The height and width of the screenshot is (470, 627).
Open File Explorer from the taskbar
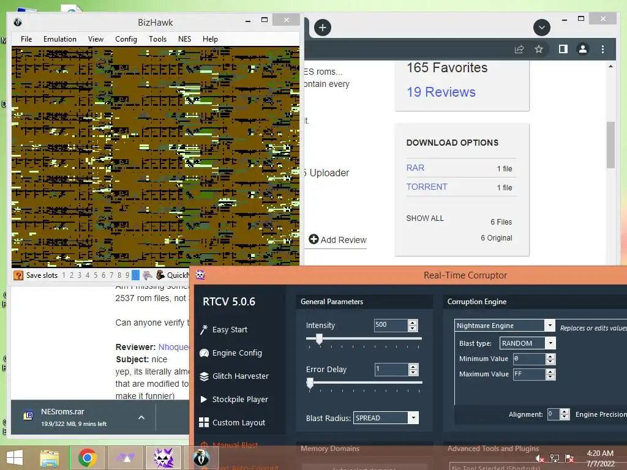click(50, 458)
